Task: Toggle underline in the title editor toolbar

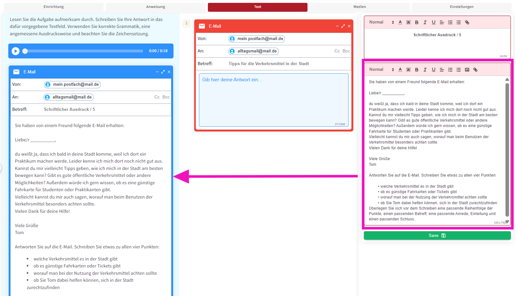Action: [434, 23]
